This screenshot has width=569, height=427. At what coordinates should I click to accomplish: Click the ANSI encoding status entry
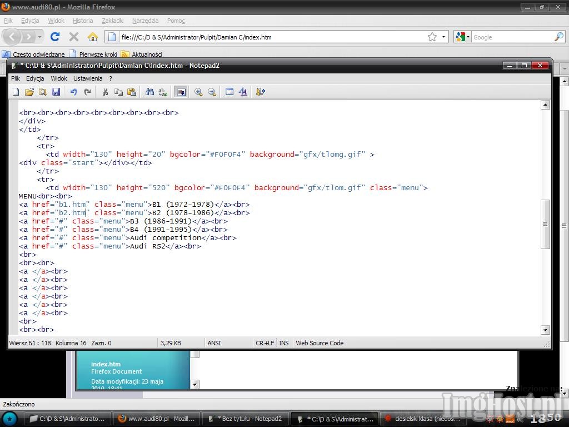tap(214, 343)
